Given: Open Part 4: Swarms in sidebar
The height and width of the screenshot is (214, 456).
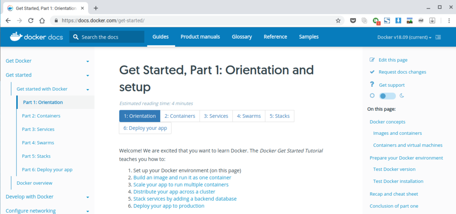Looking at the screenshot, I should (x=38, y=142).
